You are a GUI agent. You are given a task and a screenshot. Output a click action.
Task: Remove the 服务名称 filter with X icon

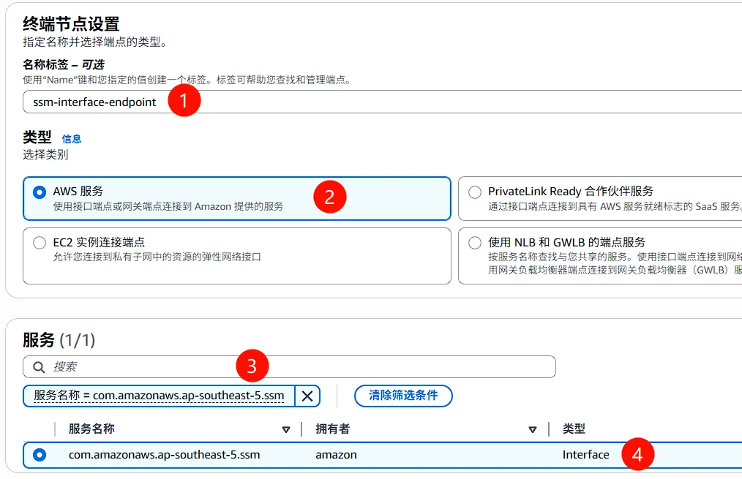(x=307, y=396)
